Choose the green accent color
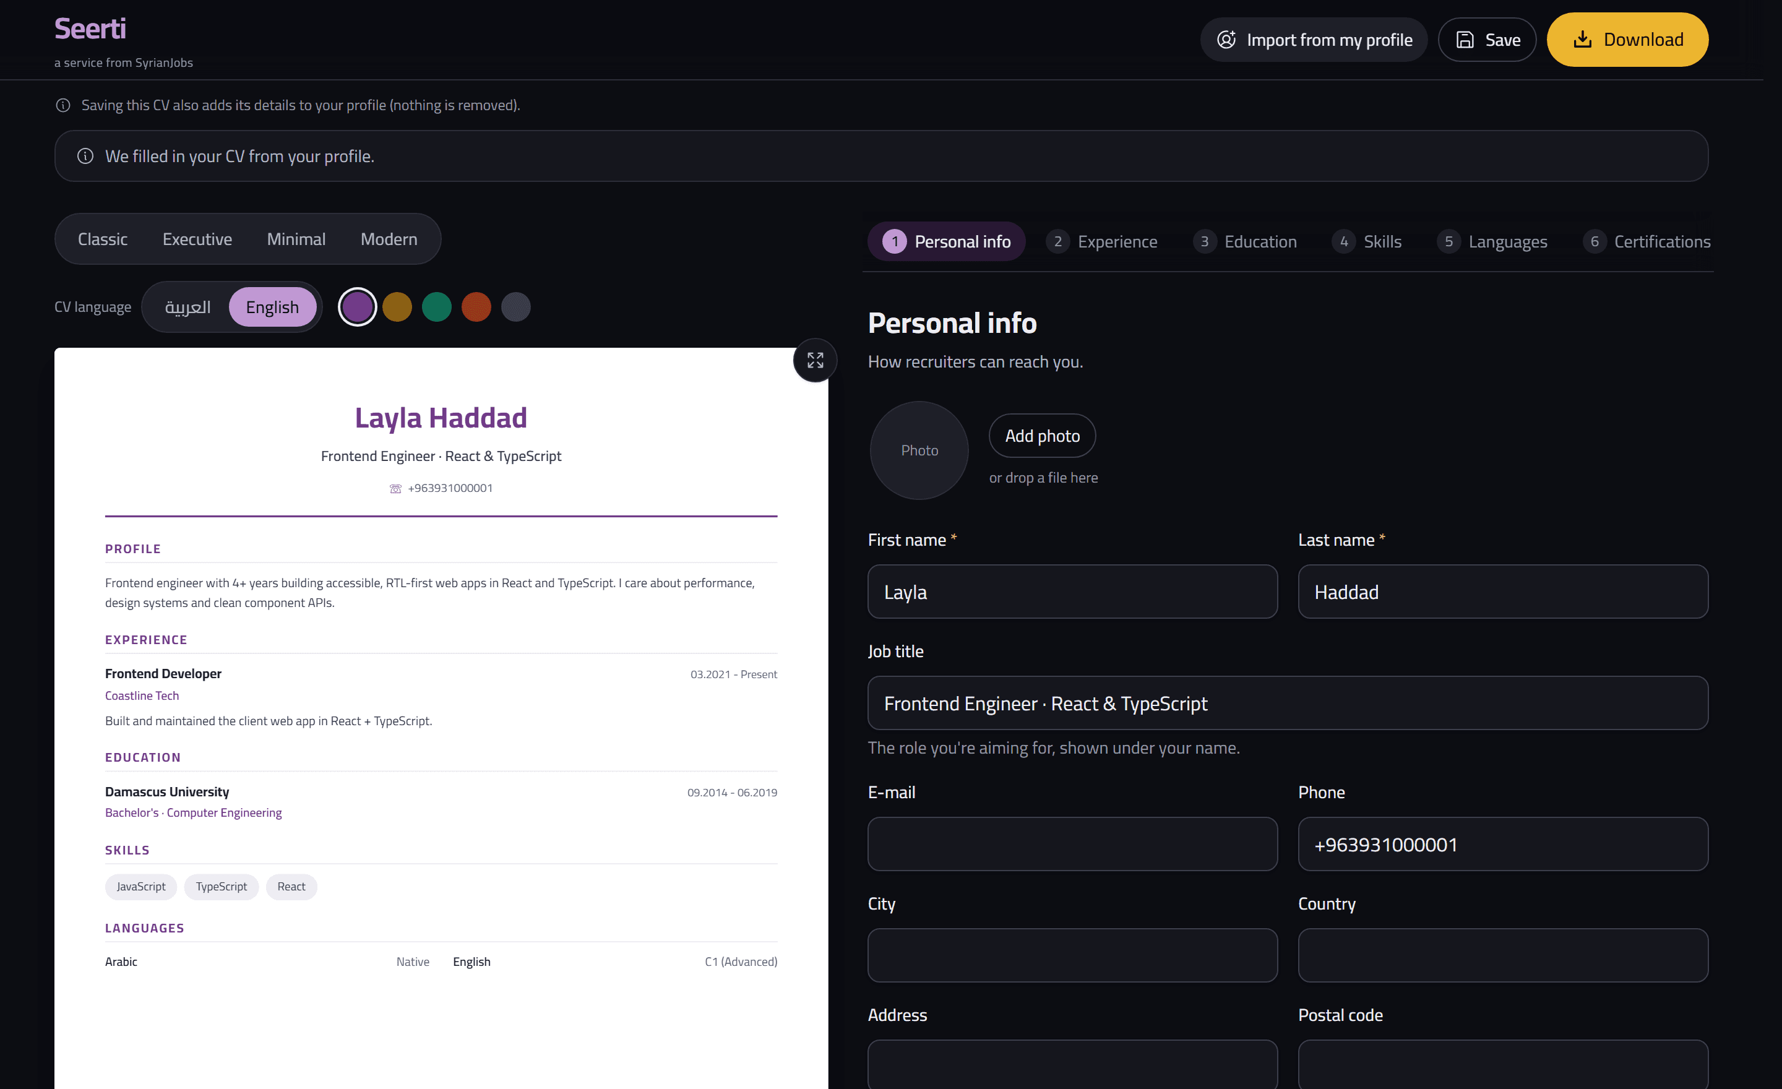 [x=437, y=308]
